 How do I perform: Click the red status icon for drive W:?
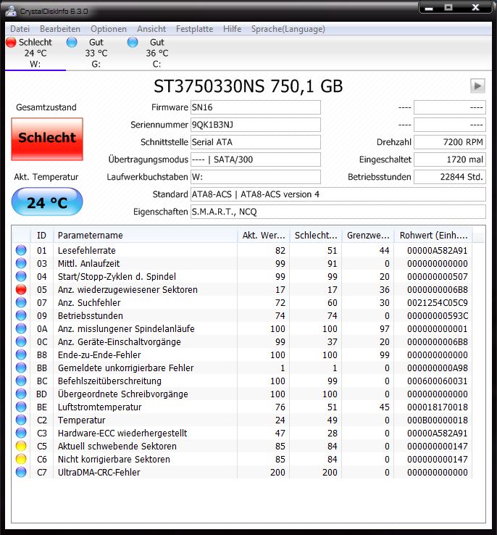[x=10, y=42]
